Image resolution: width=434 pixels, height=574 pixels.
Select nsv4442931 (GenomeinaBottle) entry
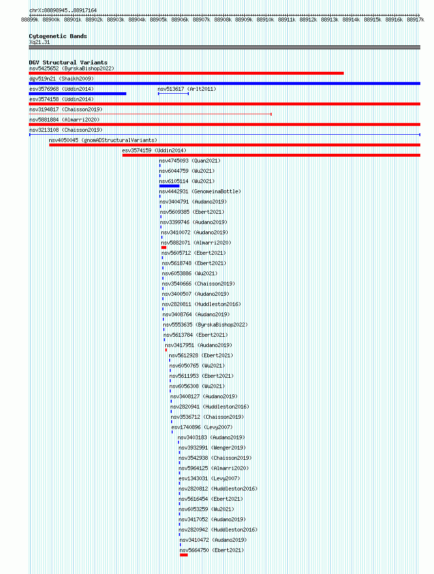click(200, 191)
